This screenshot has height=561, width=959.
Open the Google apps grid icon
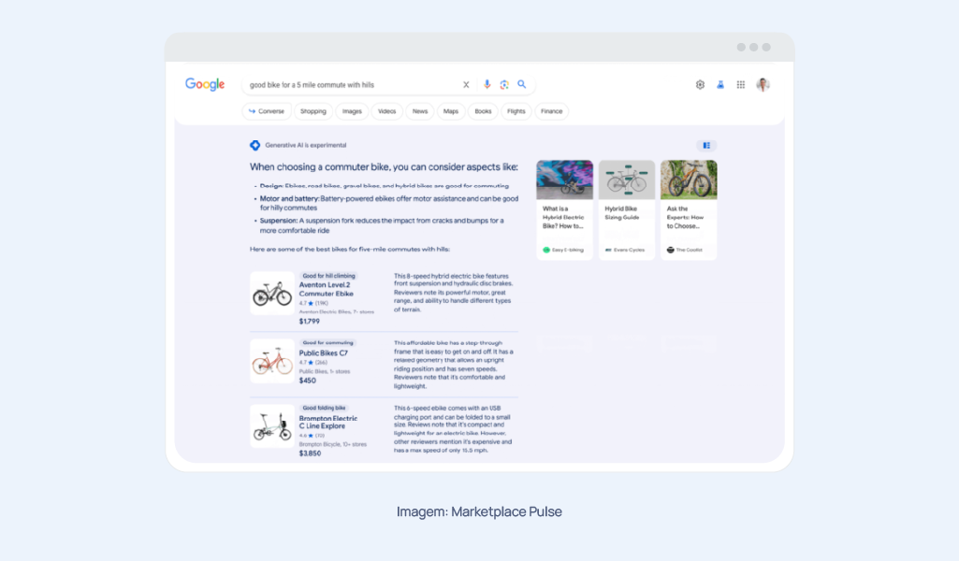click(x=741, y=85)
